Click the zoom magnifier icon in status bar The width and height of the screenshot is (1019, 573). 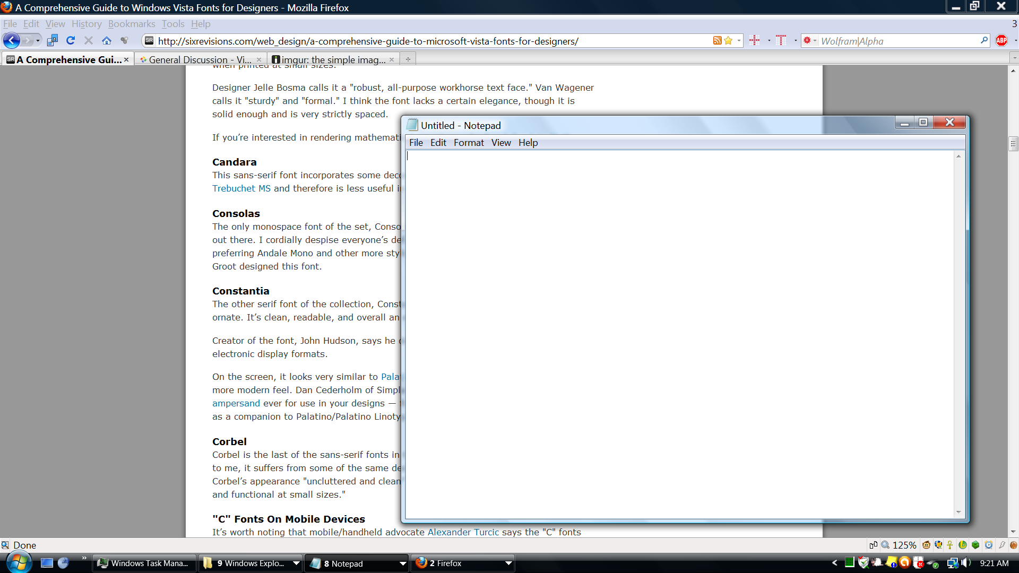(885, 545)
